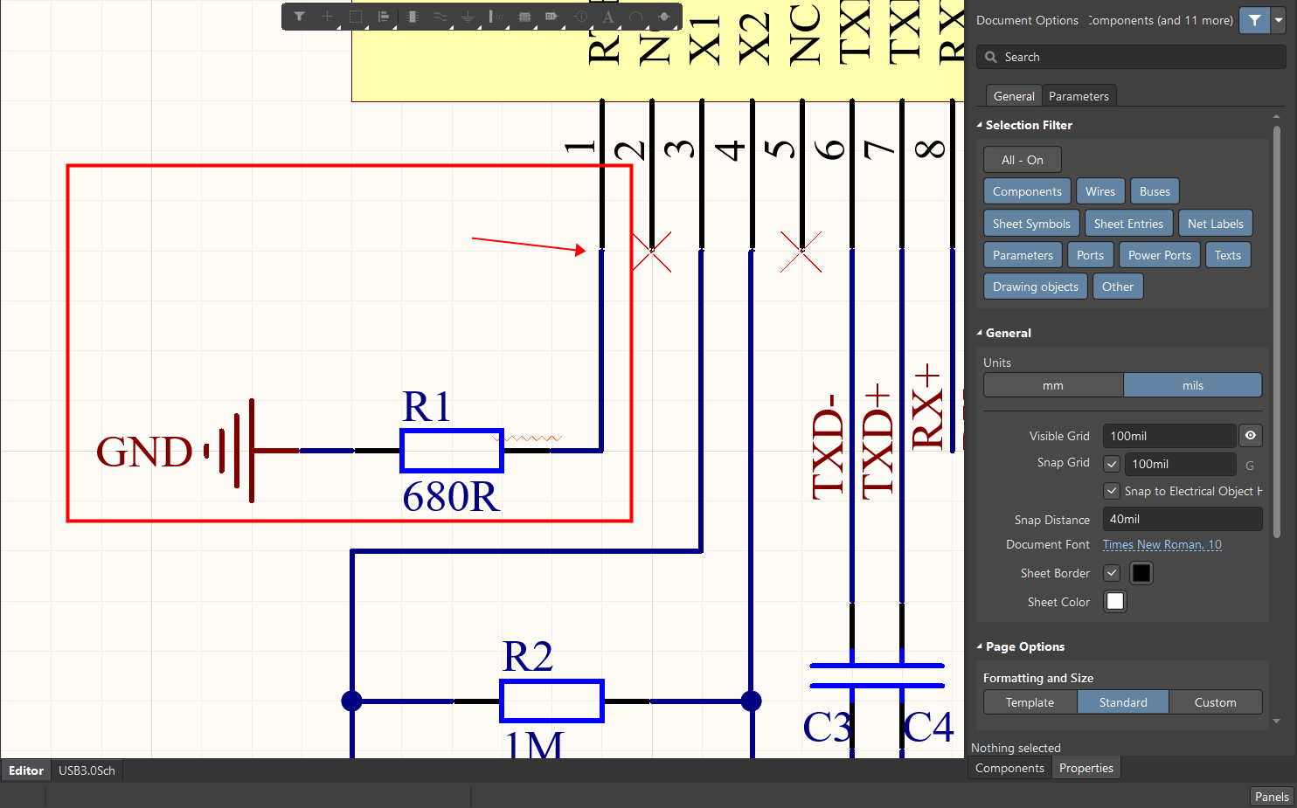Collapse the Selection Filter section
Image resolution: width=1297 pixels, height=808 pixels.
point(980,125)
